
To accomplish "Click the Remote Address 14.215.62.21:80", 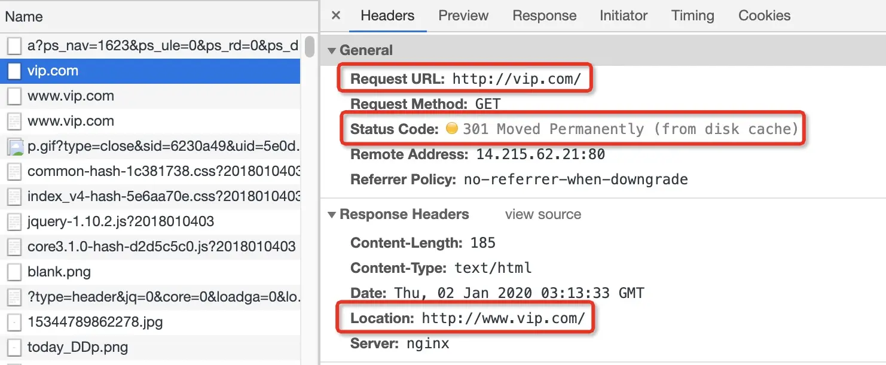I will pyautogui.click(x=540, y=154).
